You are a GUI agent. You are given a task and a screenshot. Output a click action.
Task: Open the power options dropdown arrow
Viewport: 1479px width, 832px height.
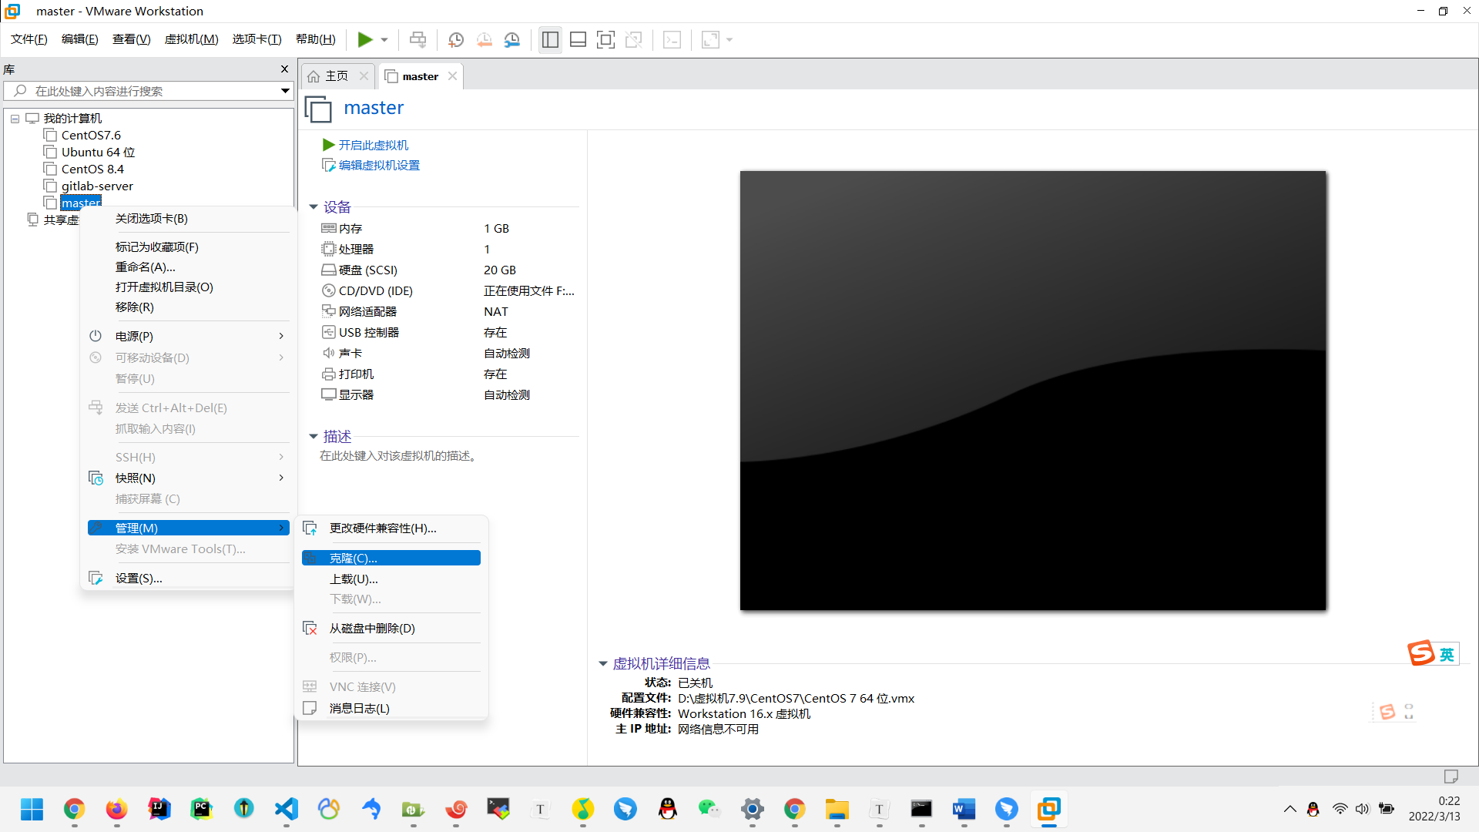coord(384,40)
